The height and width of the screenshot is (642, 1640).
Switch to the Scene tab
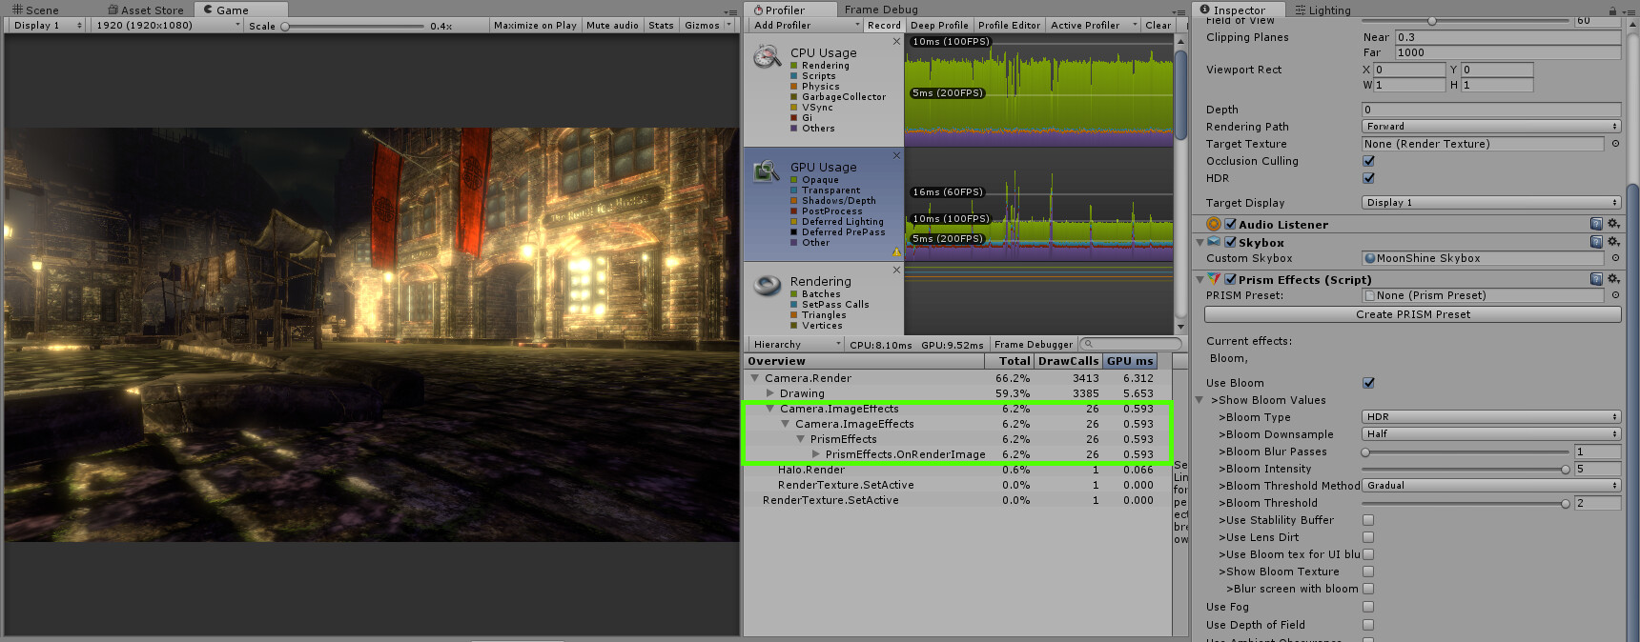click(35, 10)
